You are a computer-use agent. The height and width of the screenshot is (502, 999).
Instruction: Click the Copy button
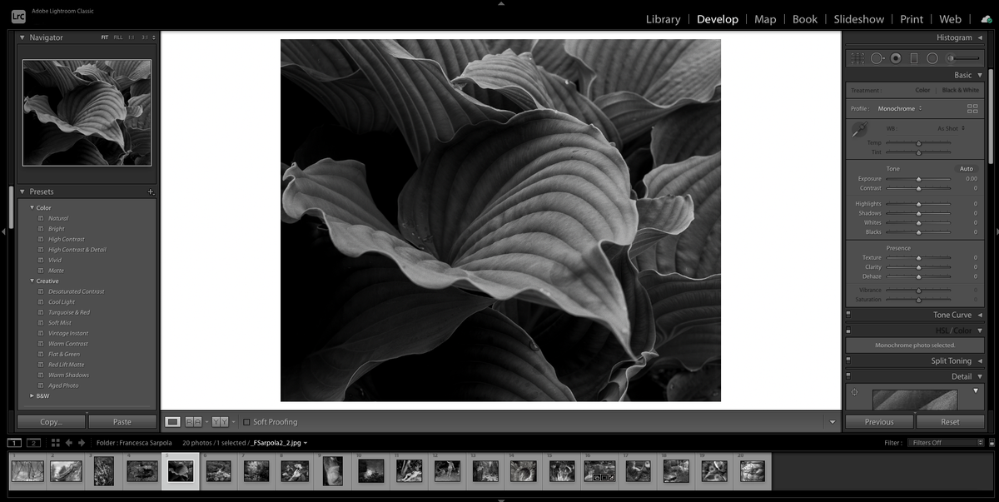pos(50,421)
